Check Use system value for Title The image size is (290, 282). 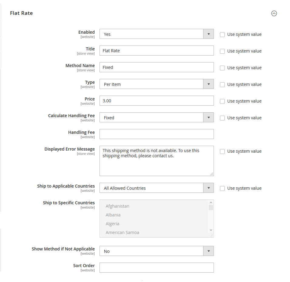pyautogui.click(x=222, y=51)
